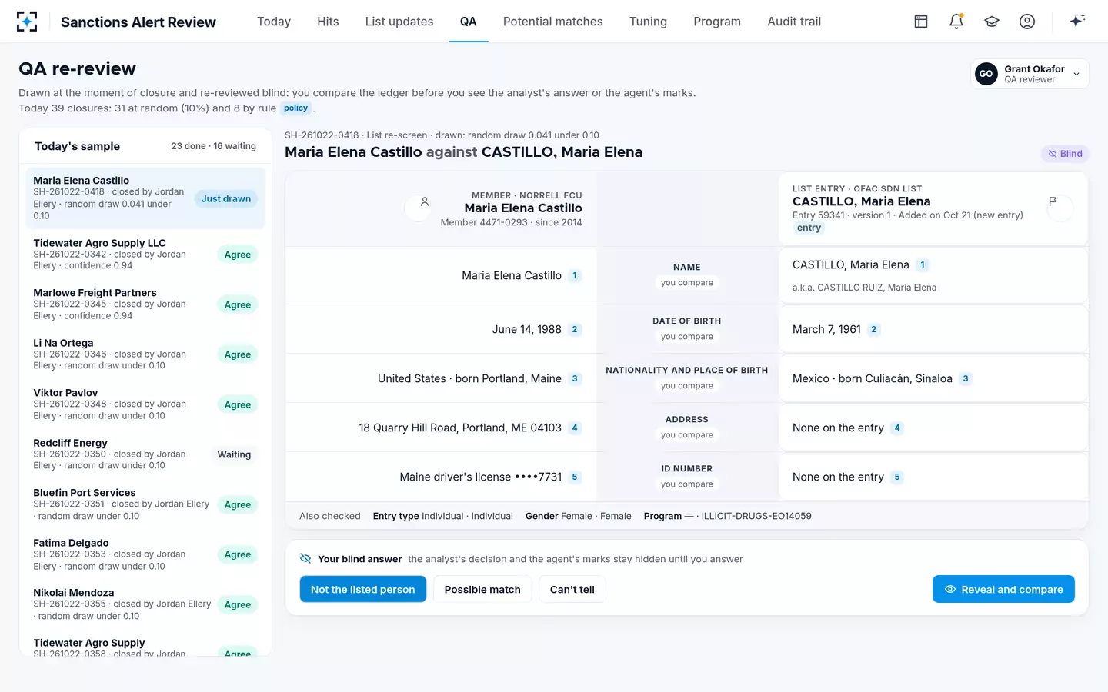Click the member person avatar icon

tap(418, 208)
